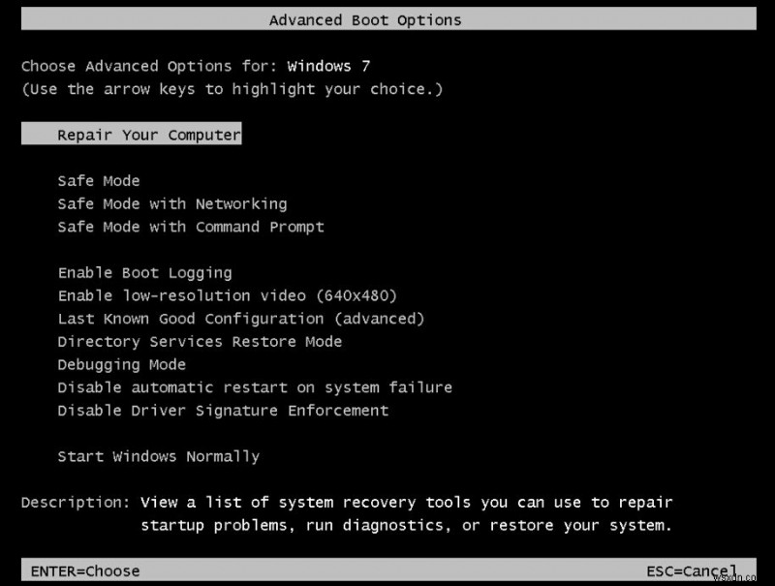Click the arrow keys instruction line
775x586 pixels.
231,89
